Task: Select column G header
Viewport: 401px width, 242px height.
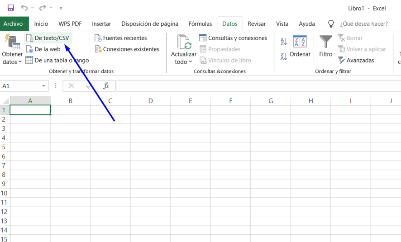Action: click(271, 101)
